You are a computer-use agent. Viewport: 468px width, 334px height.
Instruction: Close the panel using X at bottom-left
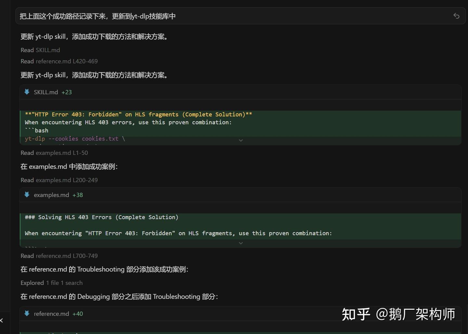1,320
